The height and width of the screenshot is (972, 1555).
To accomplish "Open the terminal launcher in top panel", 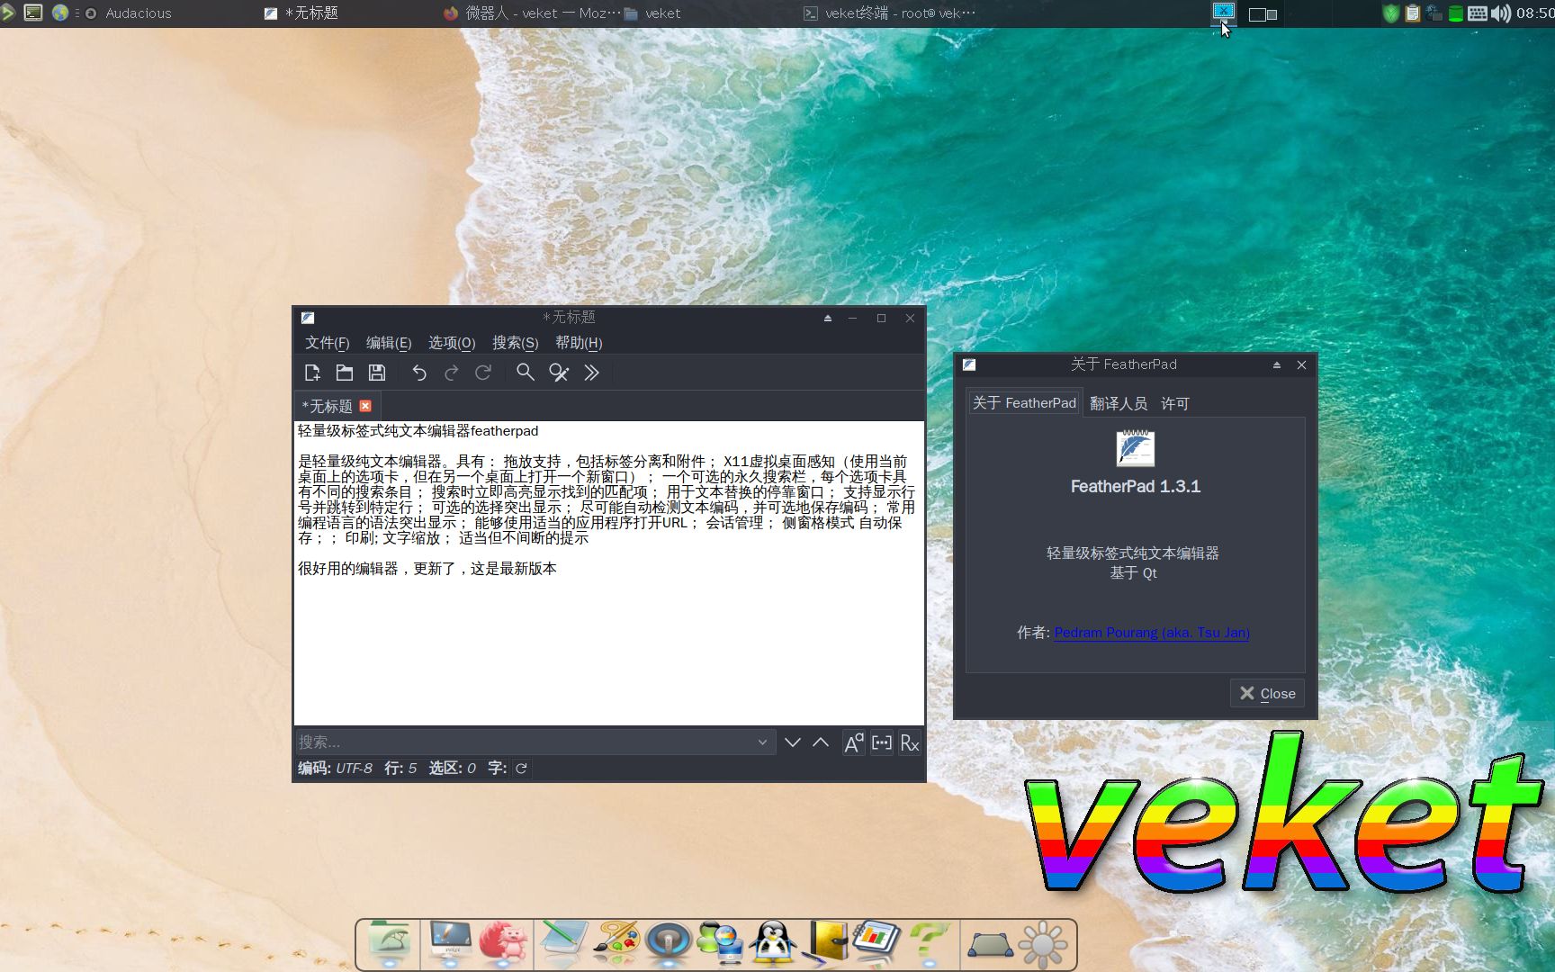I will click(33, 13).
